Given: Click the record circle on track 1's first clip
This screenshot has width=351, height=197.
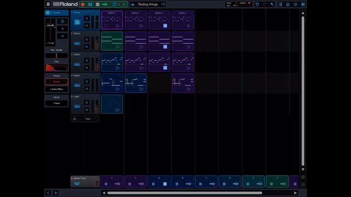Looking at the screenshot, I should click(x=106, y=26).
